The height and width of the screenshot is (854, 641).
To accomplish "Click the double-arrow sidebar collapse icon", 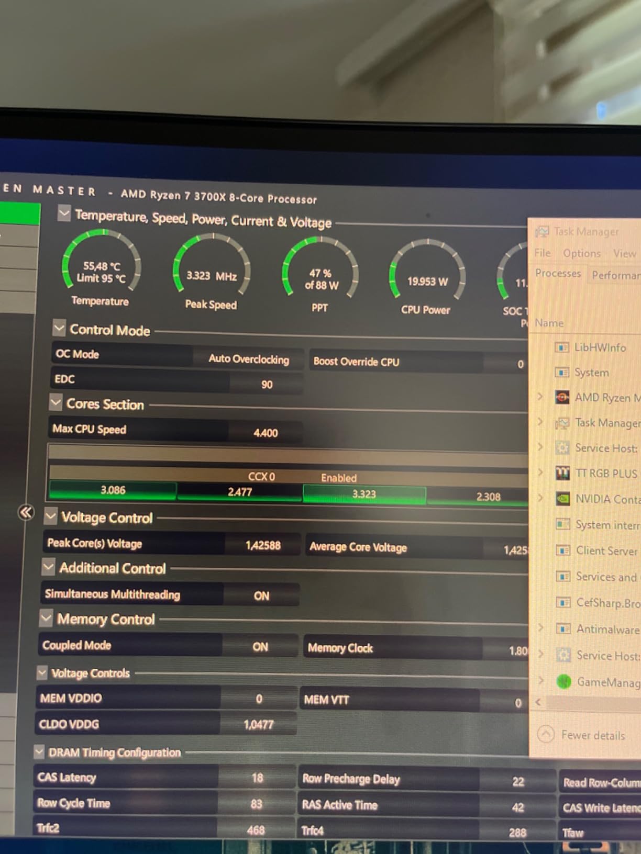I will pos(26,512).
